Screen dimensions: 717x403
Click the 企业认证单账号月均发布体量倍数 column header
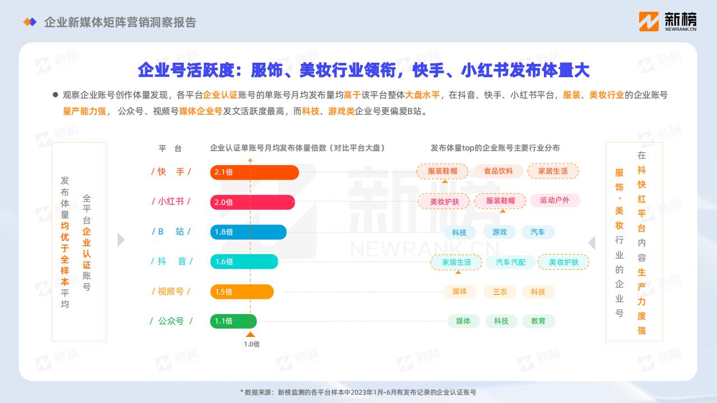click(297, 148)
